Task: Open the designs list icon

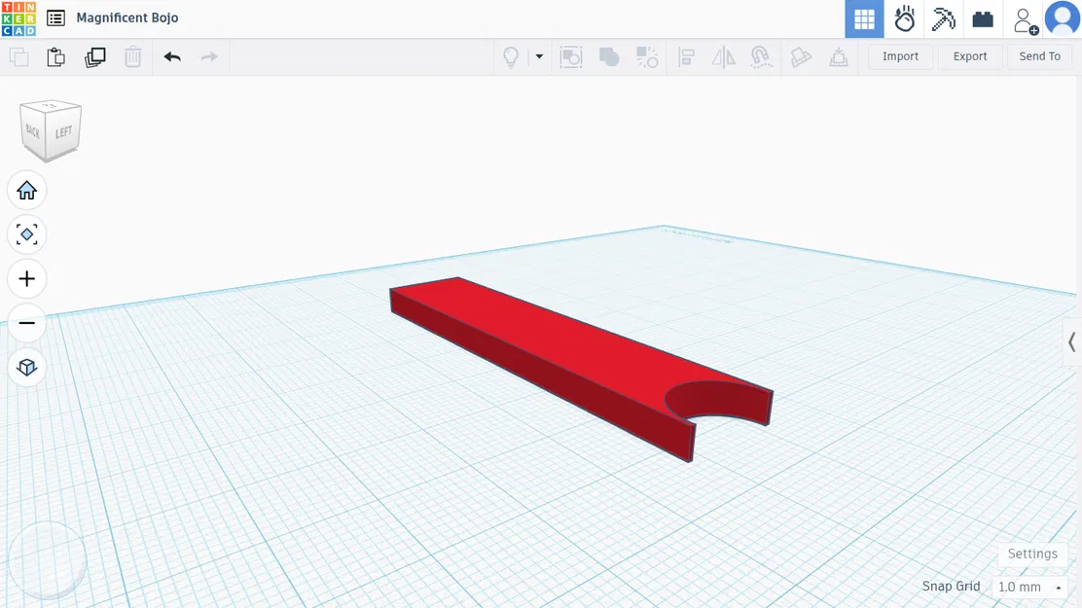Action: coord(55,18)
